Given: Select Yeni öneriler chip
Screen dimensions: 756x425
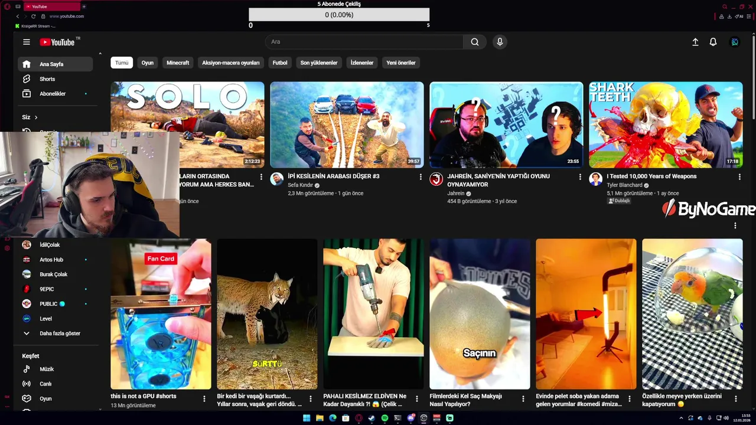Looking at the screenshot, I should [x=401, y=63].
